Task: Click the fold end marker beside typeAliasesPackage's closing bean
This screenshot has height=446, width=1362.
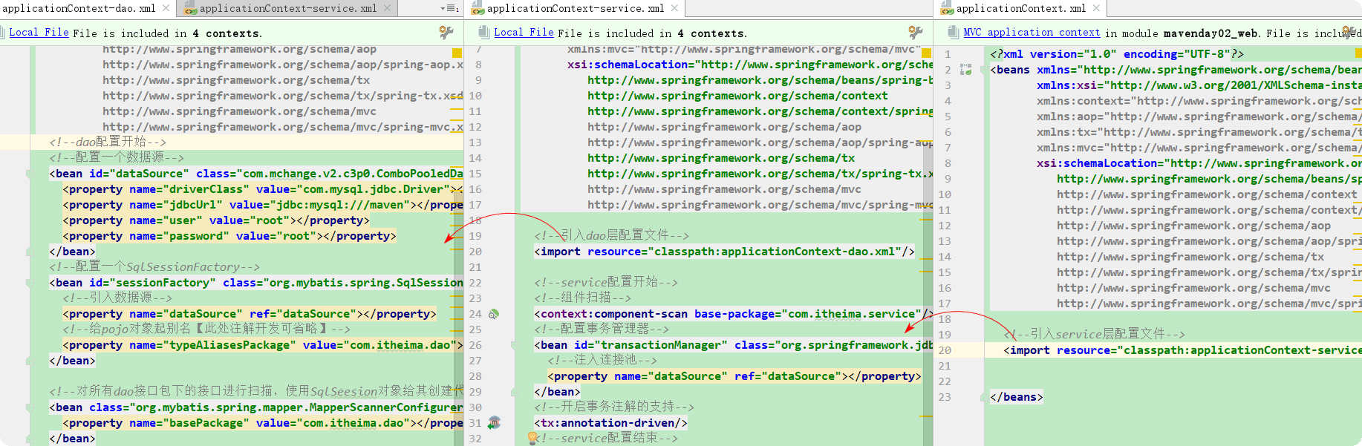Action: coord(30,361)
